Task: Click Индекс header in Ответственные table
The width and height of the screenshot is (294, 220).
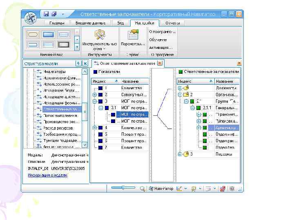Action: pyautogui.click(x=196, y=81)
